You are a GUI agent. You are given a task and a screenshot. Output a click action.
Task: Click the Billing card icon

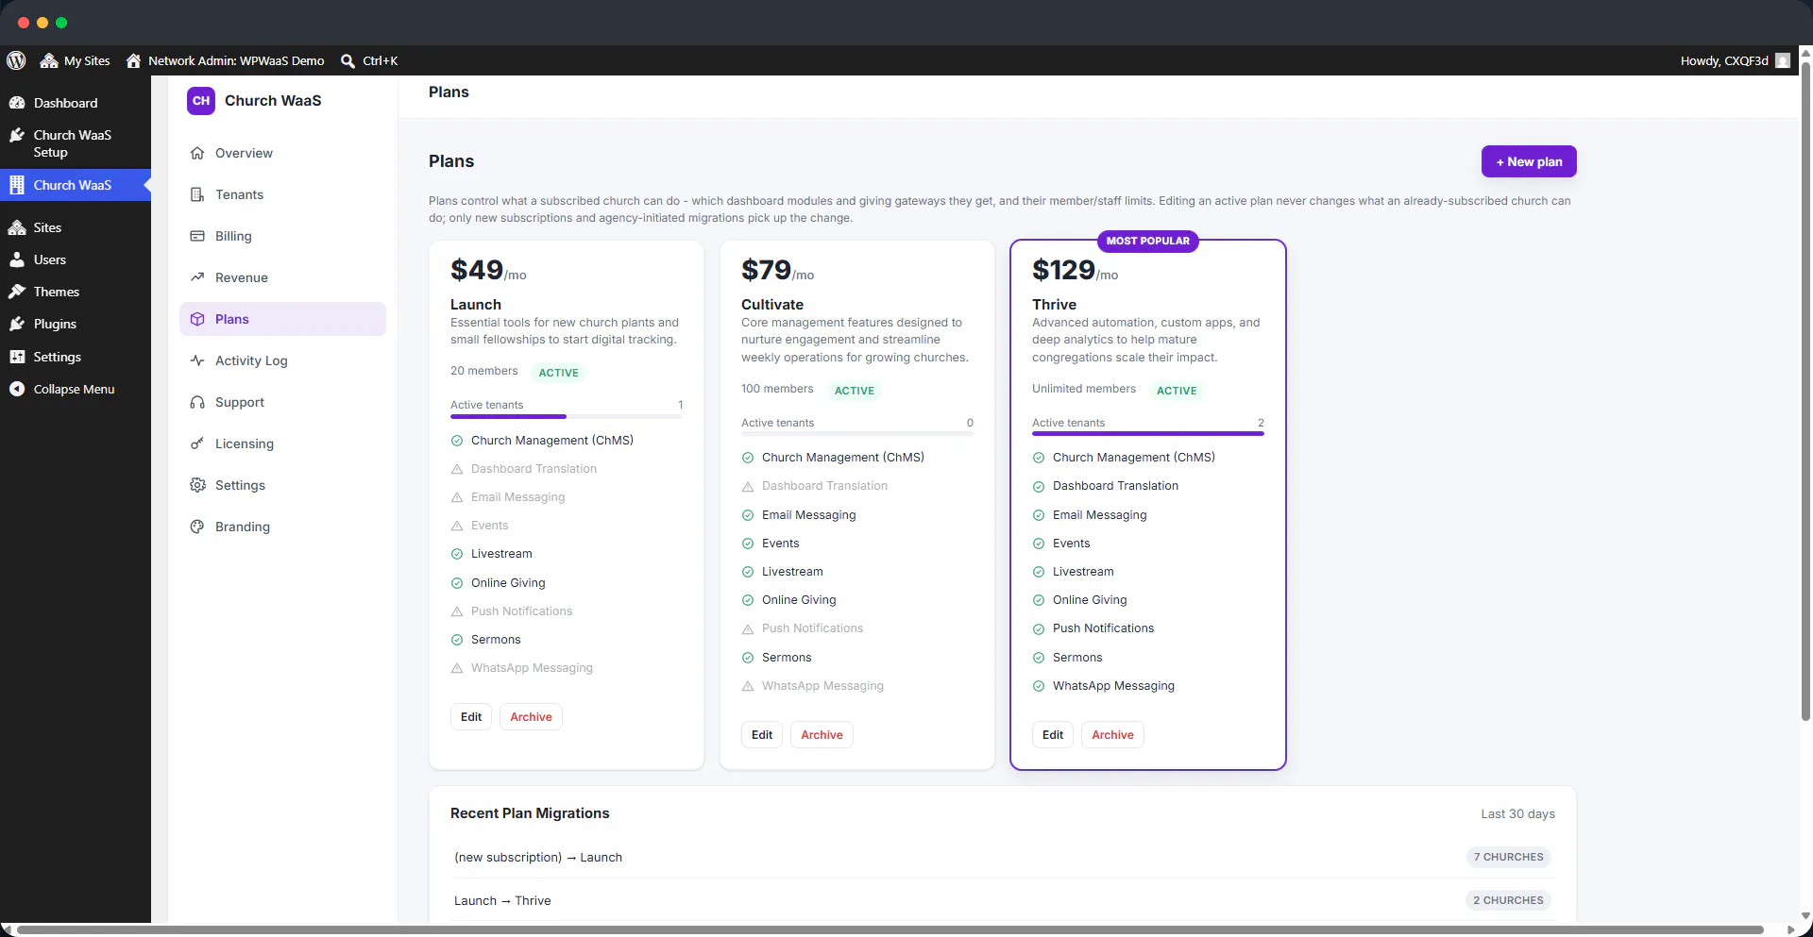pyautogui.click(x=197, y=236)
